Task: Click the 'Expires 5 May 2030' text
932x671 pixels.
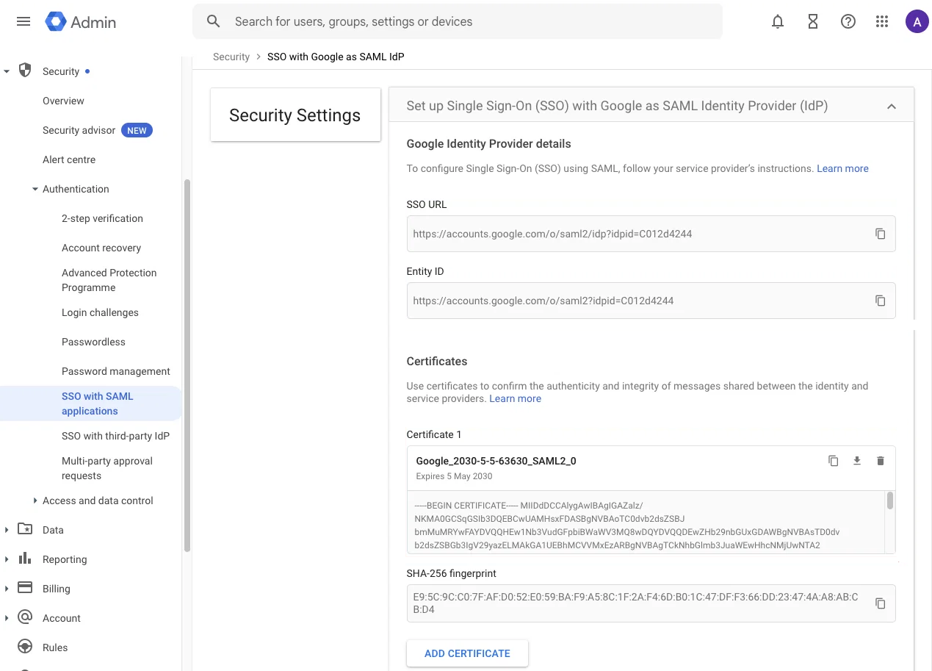Action: (x=454, y=476)
